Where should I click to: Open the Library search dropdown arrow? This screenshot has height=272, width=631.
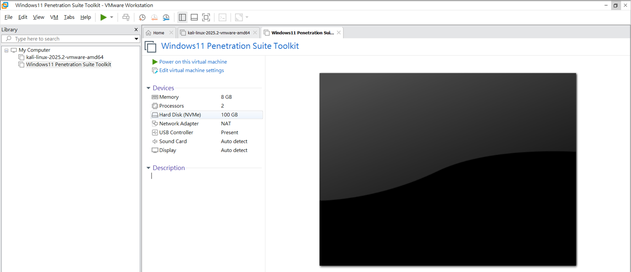pyautogui.click(x=136, y=39)
